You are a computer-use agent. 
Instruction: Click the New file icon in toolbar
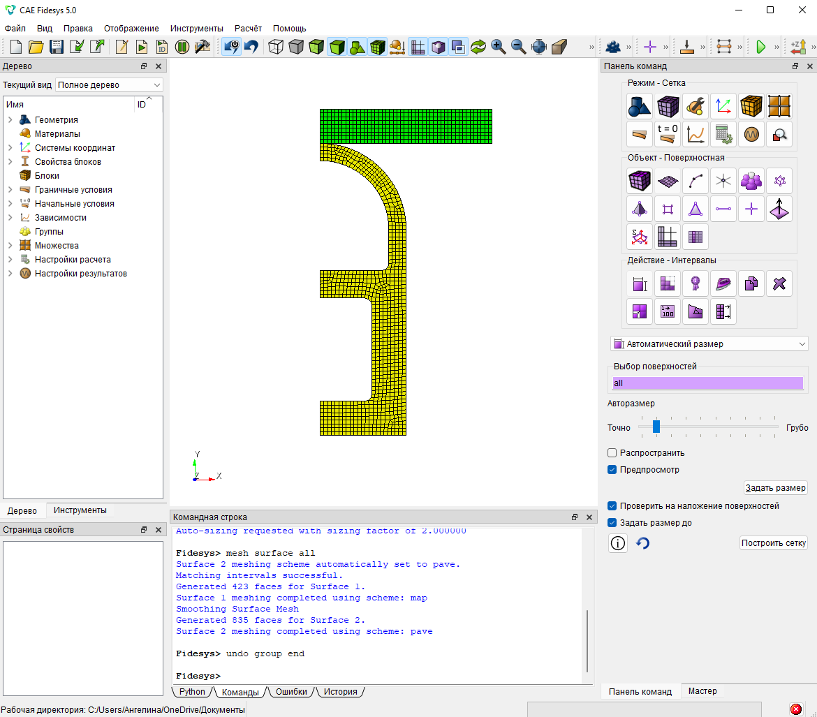click(15, 47)
